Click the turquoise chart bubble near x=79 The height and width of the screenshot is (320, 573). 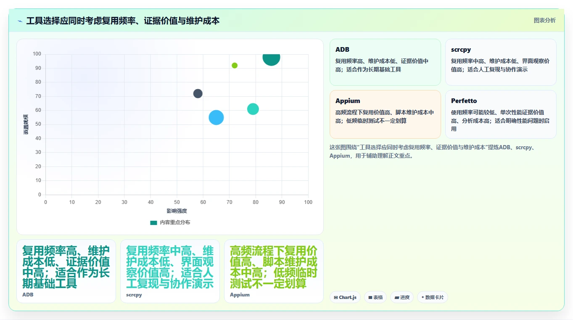[x=253, y=109]
